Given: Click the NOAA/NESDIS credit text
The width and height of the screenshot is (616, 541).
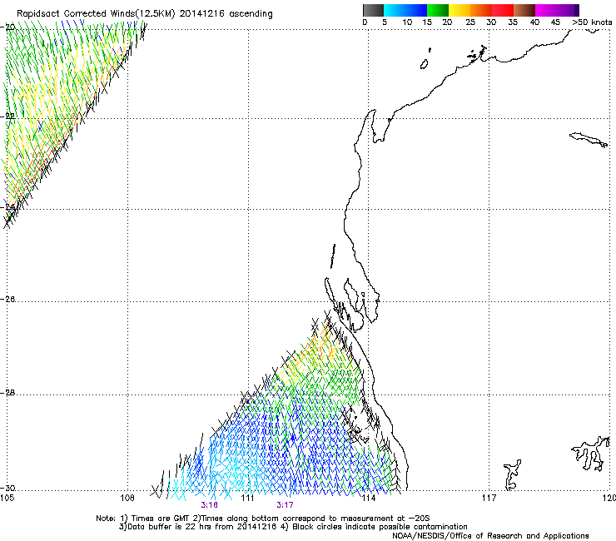Looking at the screenshot, I should (x=490, y=536).
